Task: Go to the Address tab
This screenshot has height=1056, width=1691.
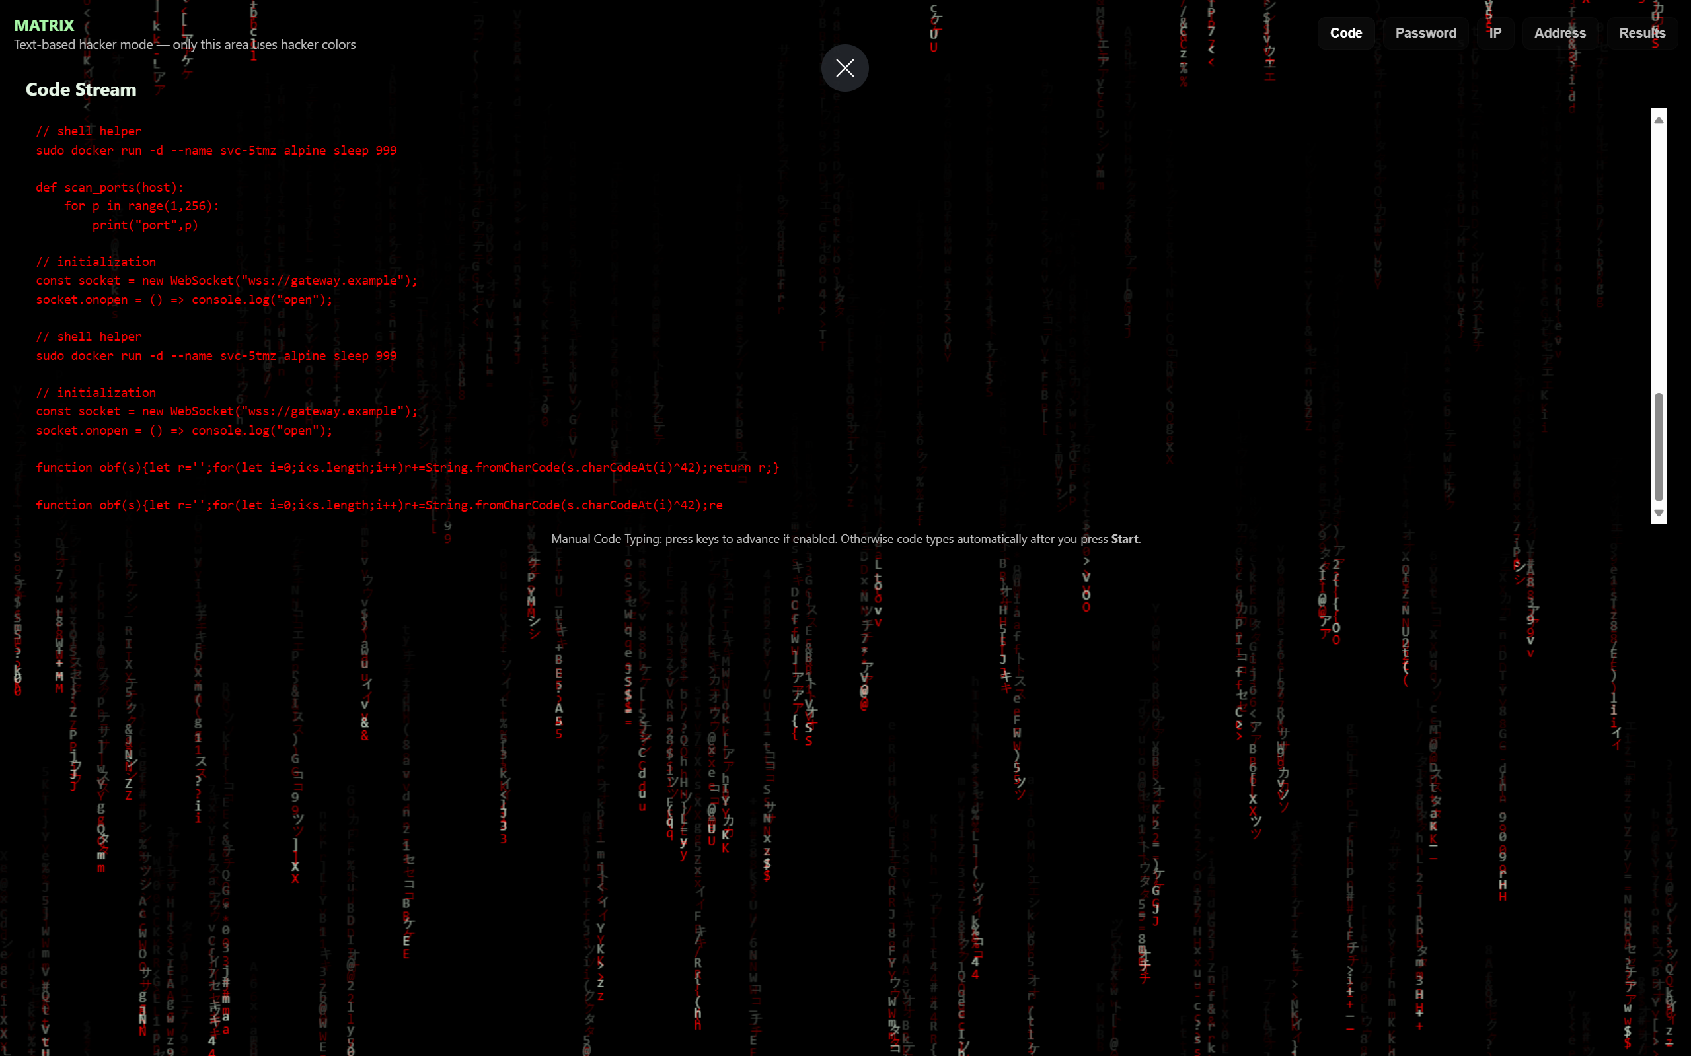Action: click(x=1559, y=33)
